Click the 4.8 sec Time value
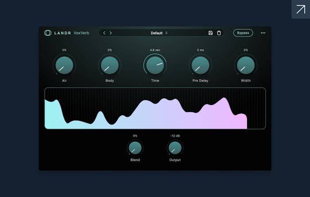 (x=155, y=50)
